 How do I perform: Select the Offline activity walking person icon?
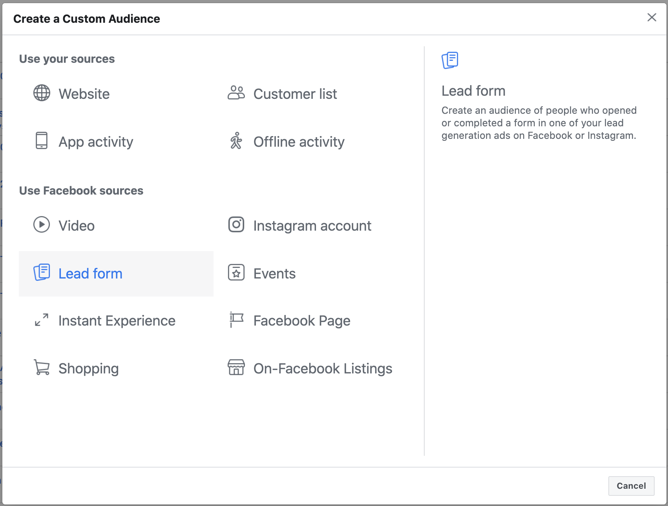click(236, 140)
